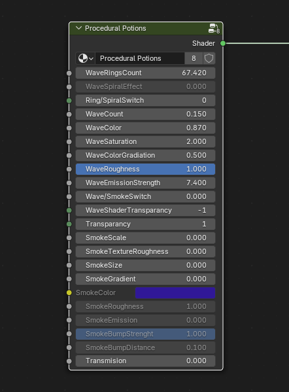Click the fake user shield icon

(209, 58)
